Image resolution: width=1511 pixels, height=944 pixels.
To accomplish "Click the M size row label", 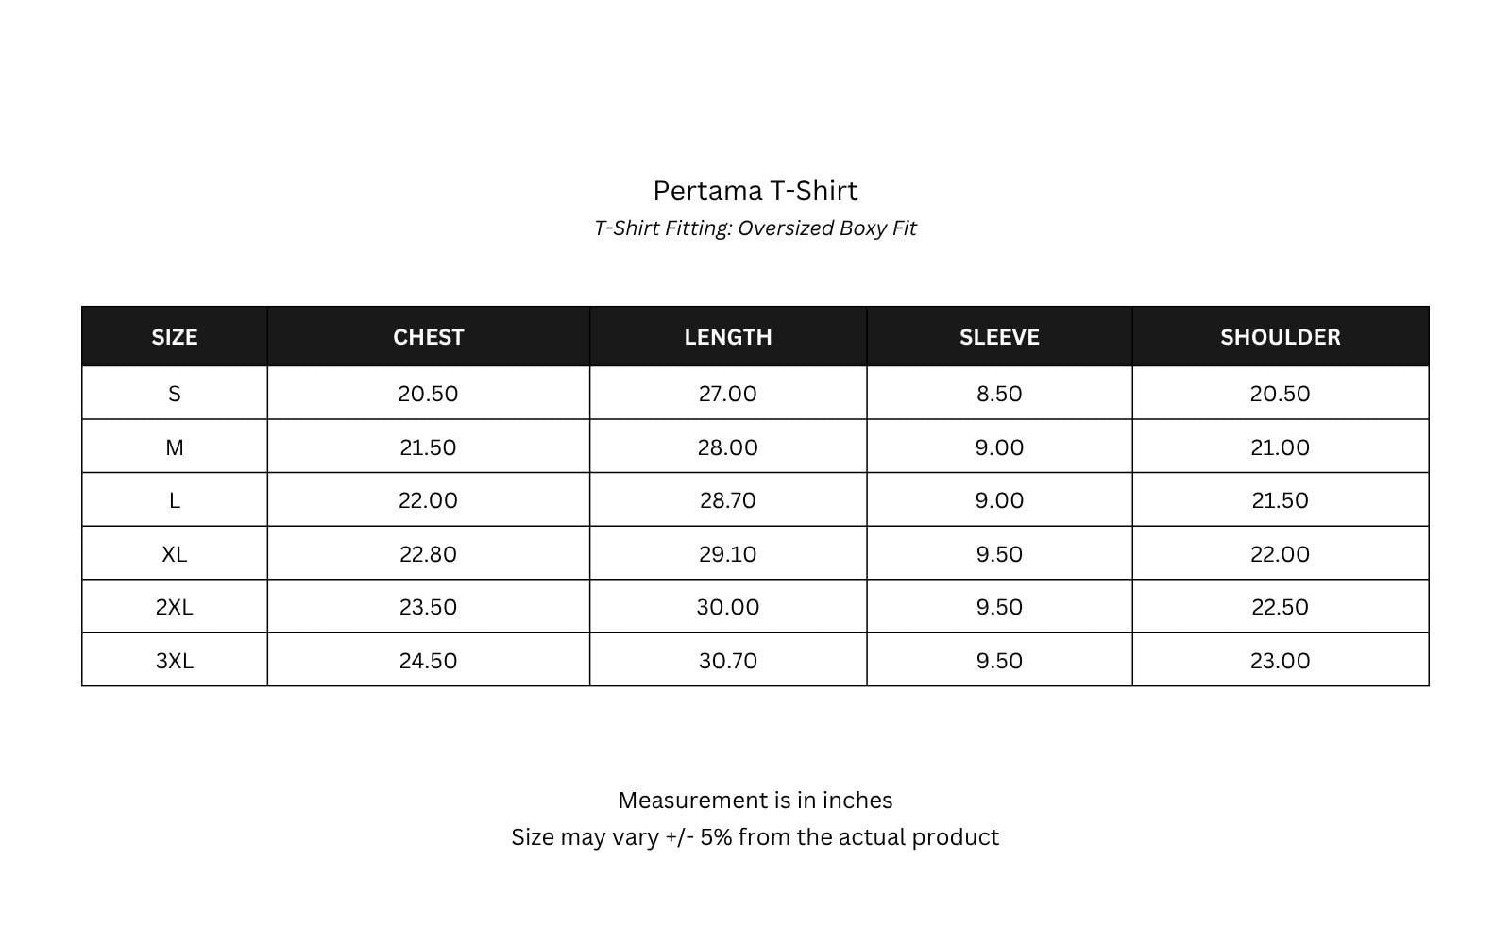I will (x=175, y=447).
